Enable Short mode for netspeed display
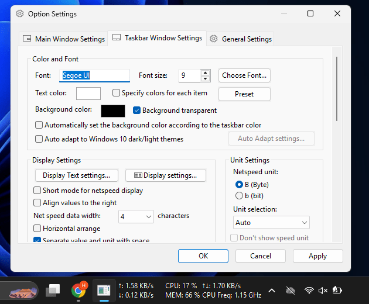This screenshot has height=304, width=369. tap(38, 191)
